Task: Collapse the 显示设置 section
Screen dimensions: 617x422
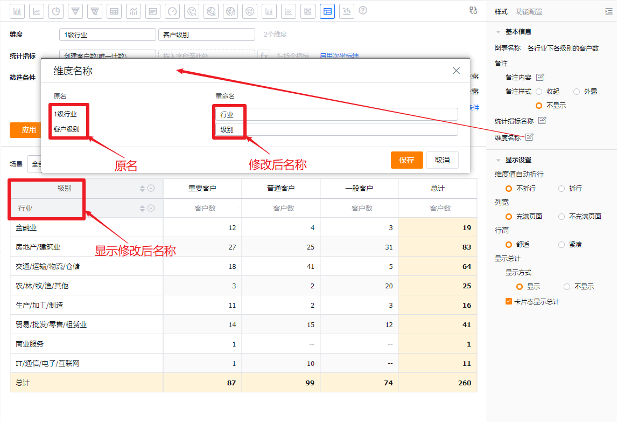Action: point(499,160)
